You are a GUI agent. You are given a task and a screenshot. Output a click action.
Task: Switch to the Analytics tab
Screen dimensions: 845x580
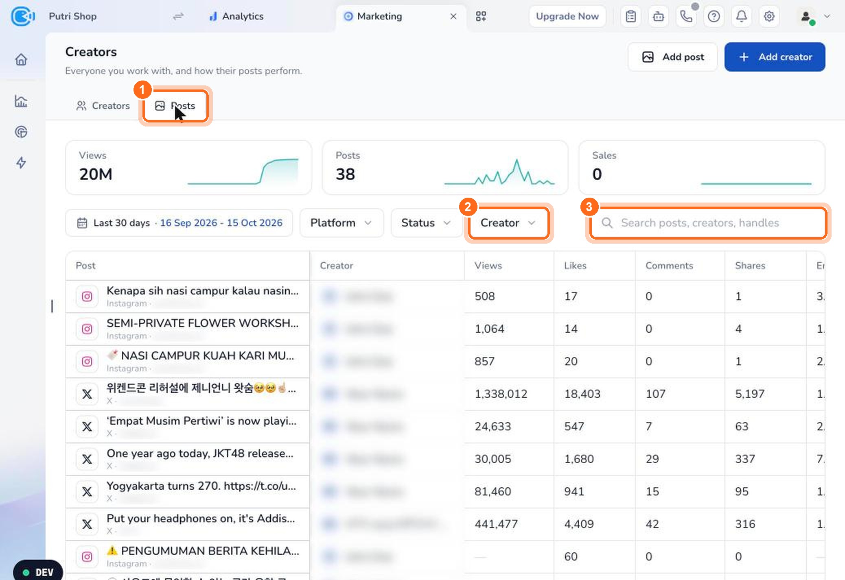[236, 16]
